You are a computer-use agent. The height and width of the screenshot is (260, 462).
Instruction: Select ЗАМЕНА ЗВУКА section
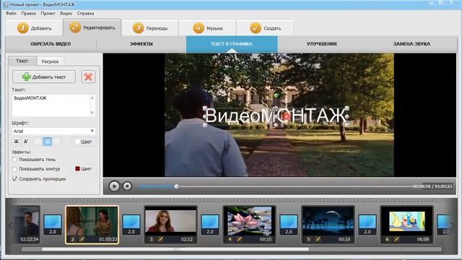[411, 44]
